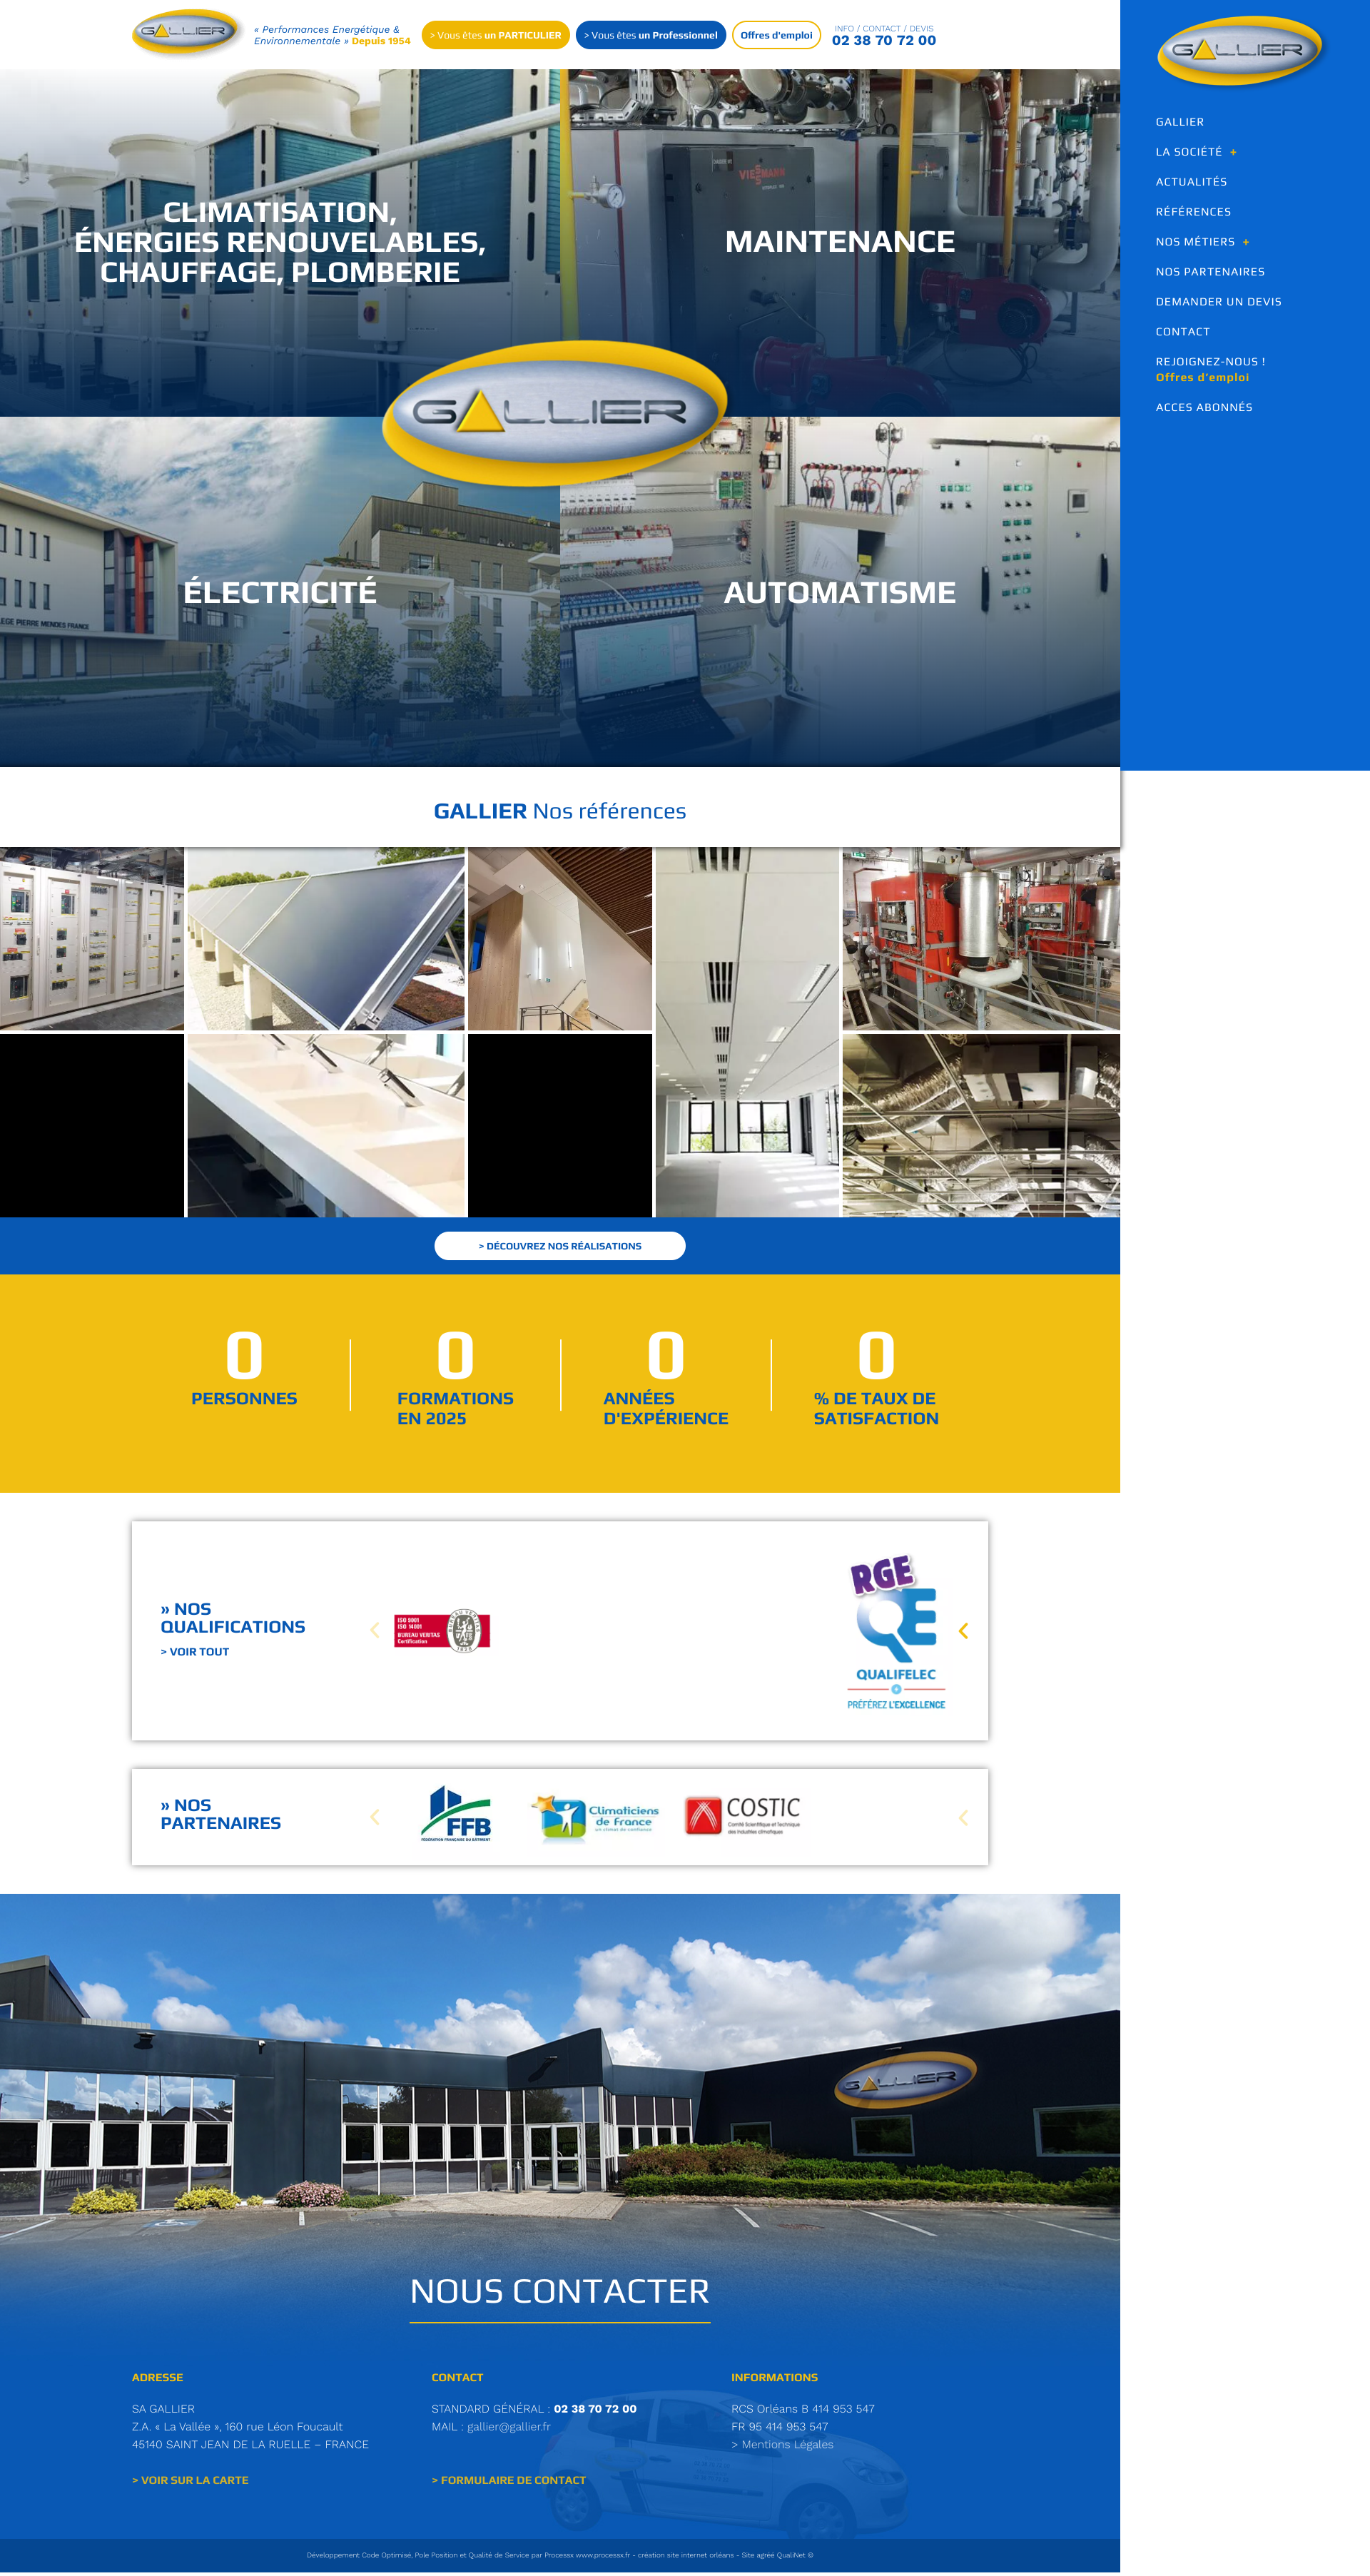Click the COSTIC partner logo

click(743, 1816)
